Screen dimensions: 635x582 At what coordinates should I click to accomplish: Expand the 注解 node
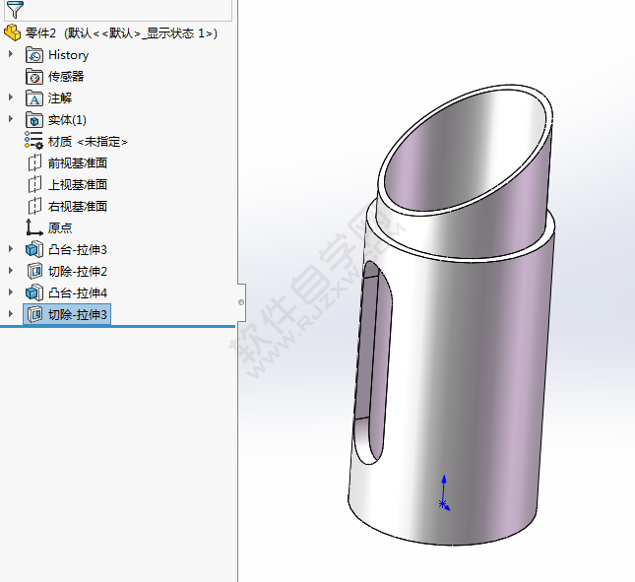coord(11,97)
